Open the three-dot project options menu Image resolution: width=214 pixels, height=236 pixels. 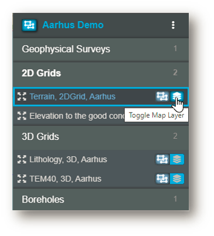173,25
